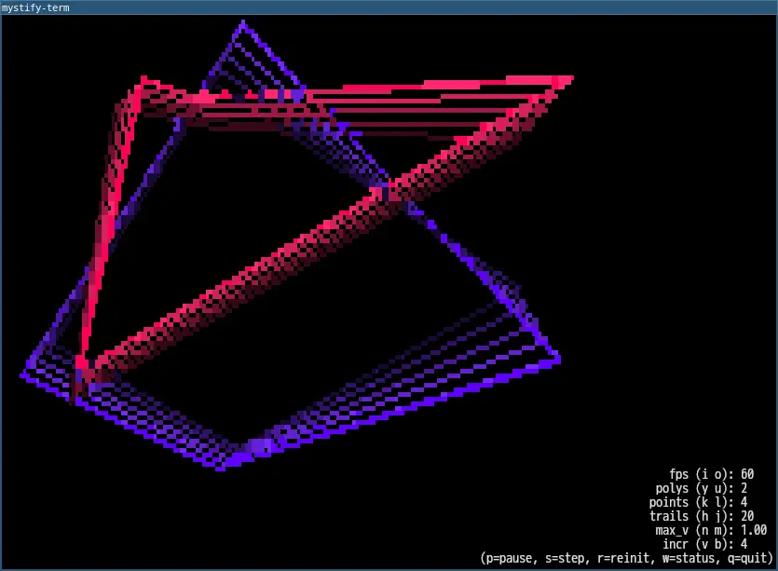778x571 pixels.
Task: Select the "trails (h j)" label
Action: 691,516
